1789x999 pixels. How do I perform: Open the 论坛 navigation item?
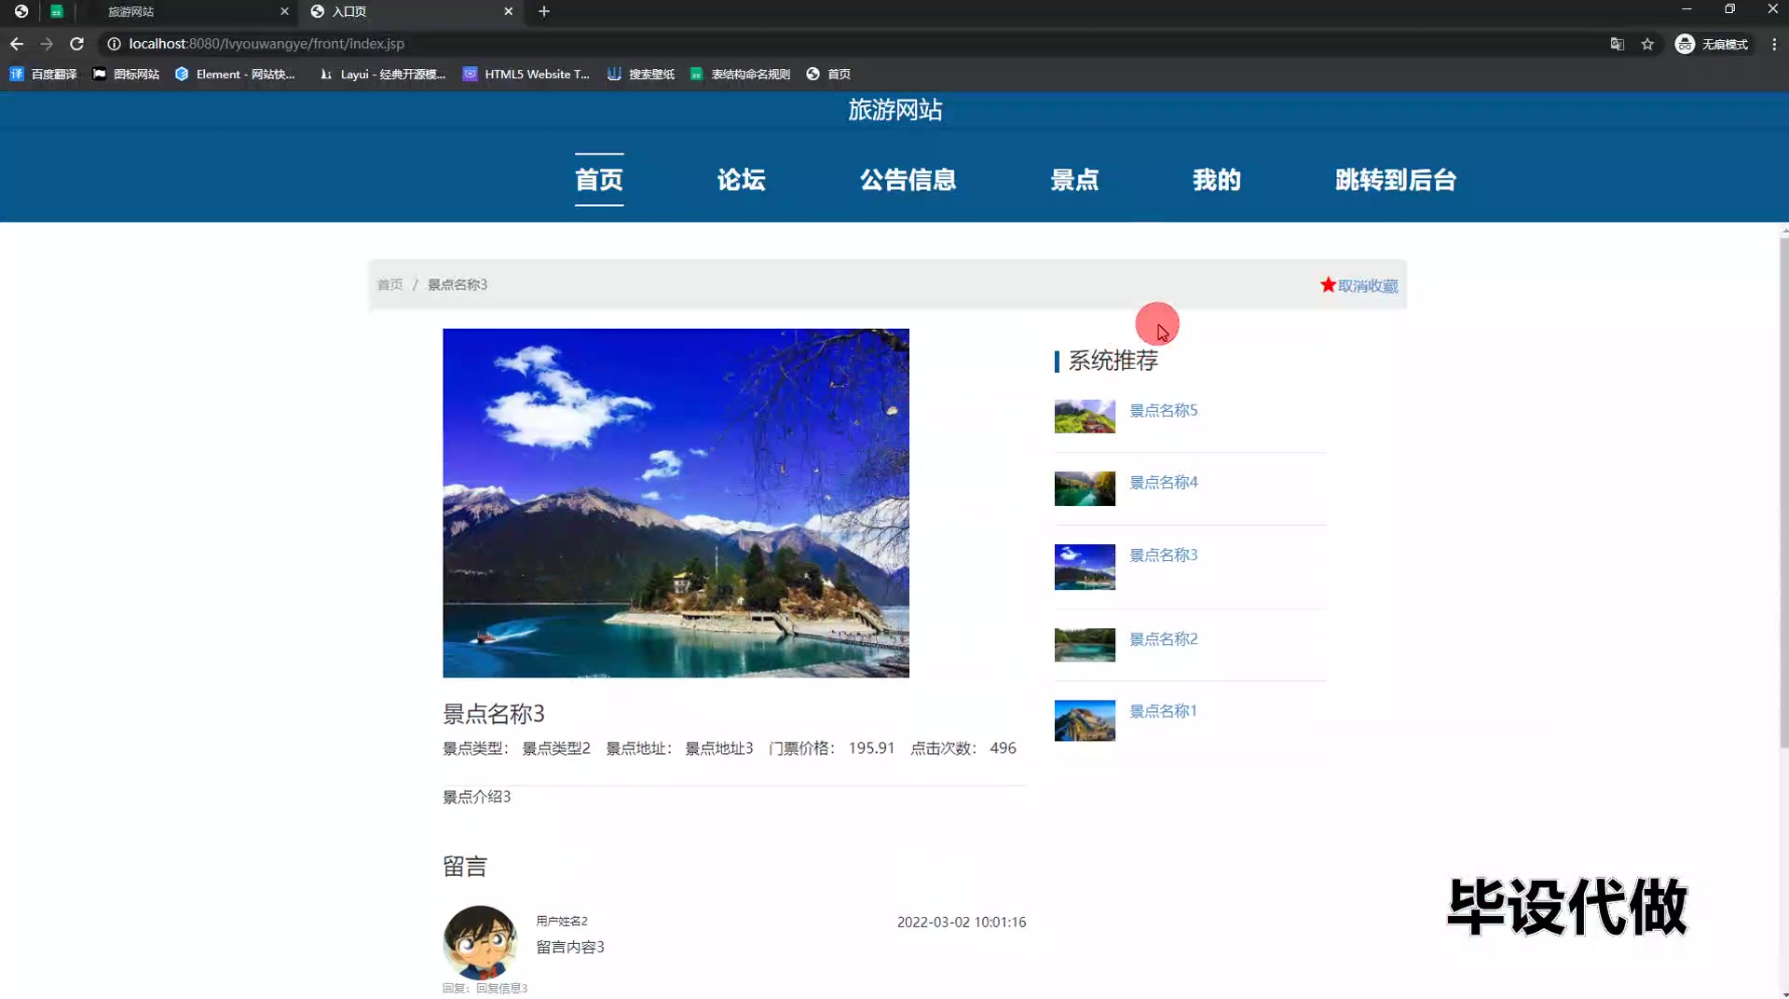[742, 180]
